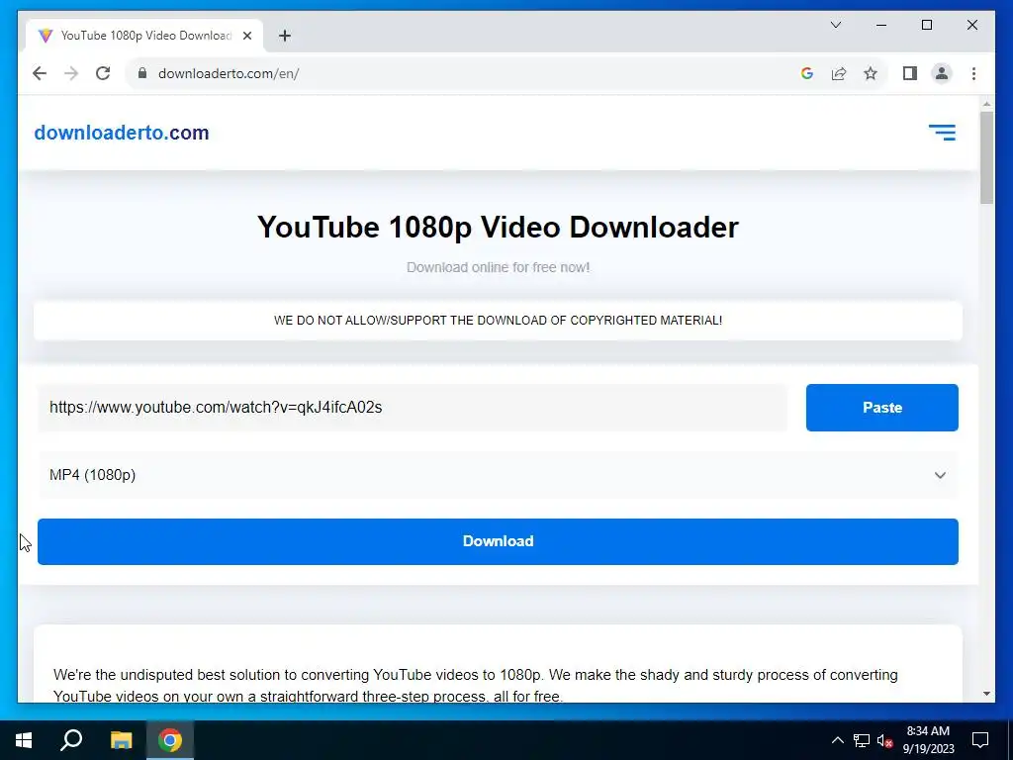This screenshot has width=1013, height=760.
Task: Click the downloaderto.com logo link
Action: tap(122, 133)
